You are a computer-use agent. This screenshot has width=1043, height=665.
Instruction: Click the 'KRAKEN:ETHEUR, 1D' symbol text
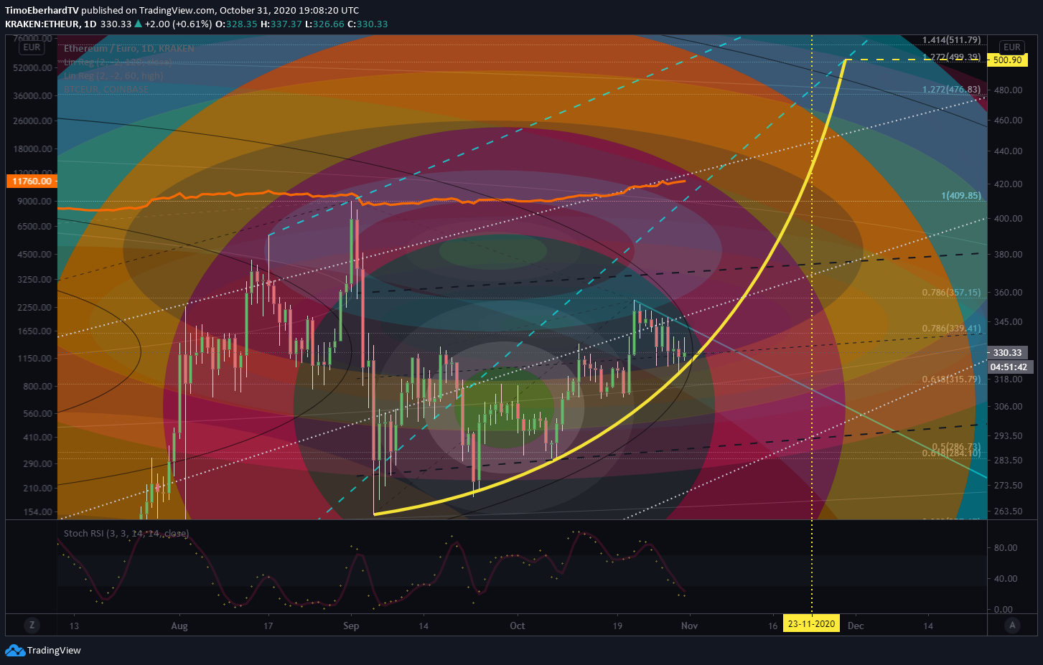(x=51, y=24)
